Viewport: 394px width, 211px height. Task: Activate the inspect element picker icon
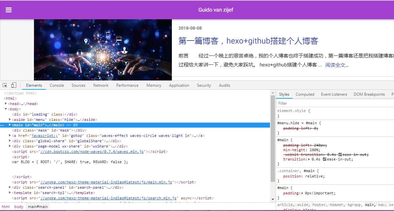coord(5,85)
